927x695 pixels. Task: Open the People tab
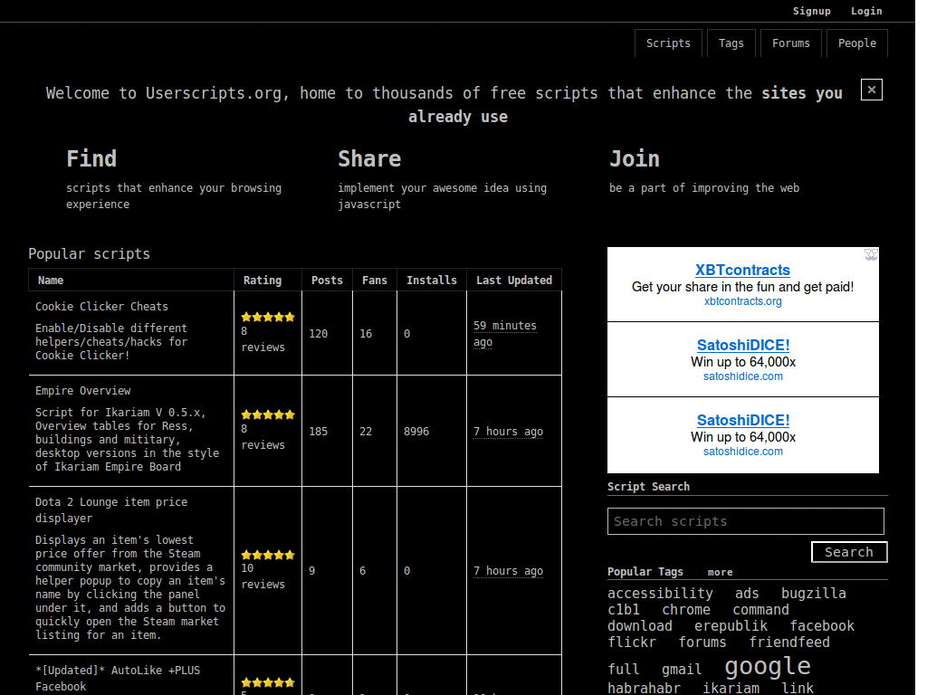click(x=856, y=43)
